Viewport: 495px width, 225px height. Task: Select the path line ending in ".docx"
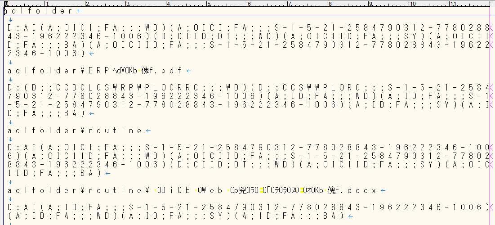(x=192, y=190)
